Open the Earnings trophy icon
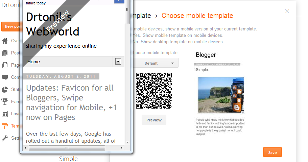 (5, 102)
